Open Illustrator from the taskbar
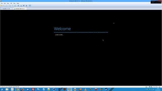 click(65, 89)
